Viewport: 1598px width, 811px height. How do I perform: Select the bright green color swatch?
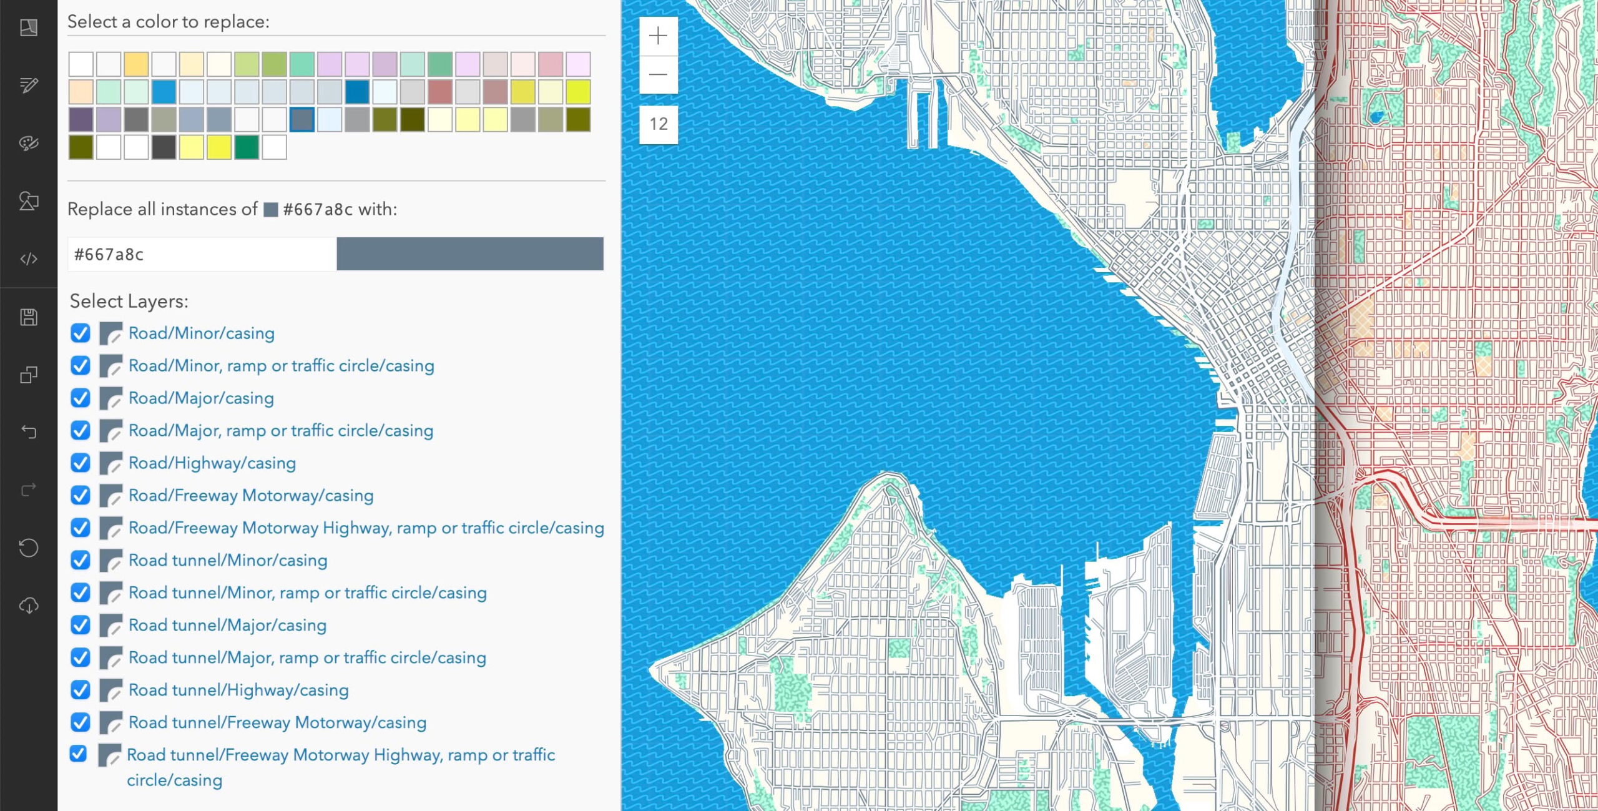247,148
